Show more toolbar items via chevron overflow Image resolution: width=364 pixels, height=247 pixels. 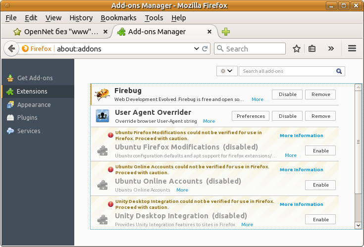(x=331, y=49)
